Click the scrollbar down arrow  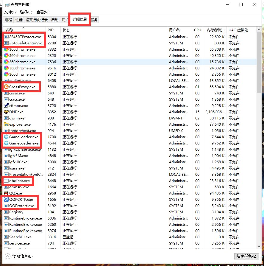coord(259,247)
